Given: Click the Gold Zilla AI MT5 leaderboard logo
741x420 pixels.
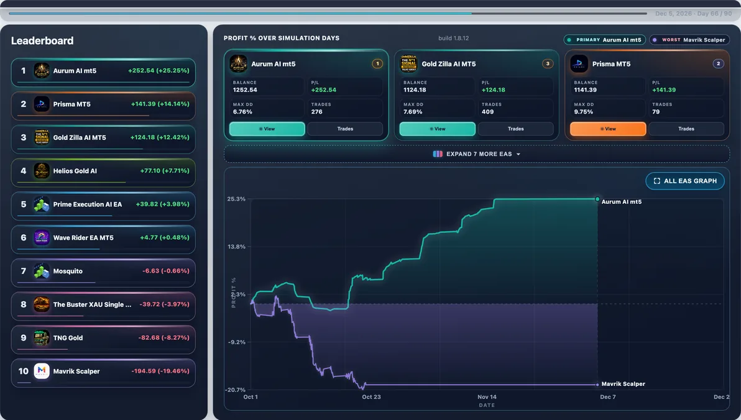Looking at the screenshot, I should click(42, 137).
